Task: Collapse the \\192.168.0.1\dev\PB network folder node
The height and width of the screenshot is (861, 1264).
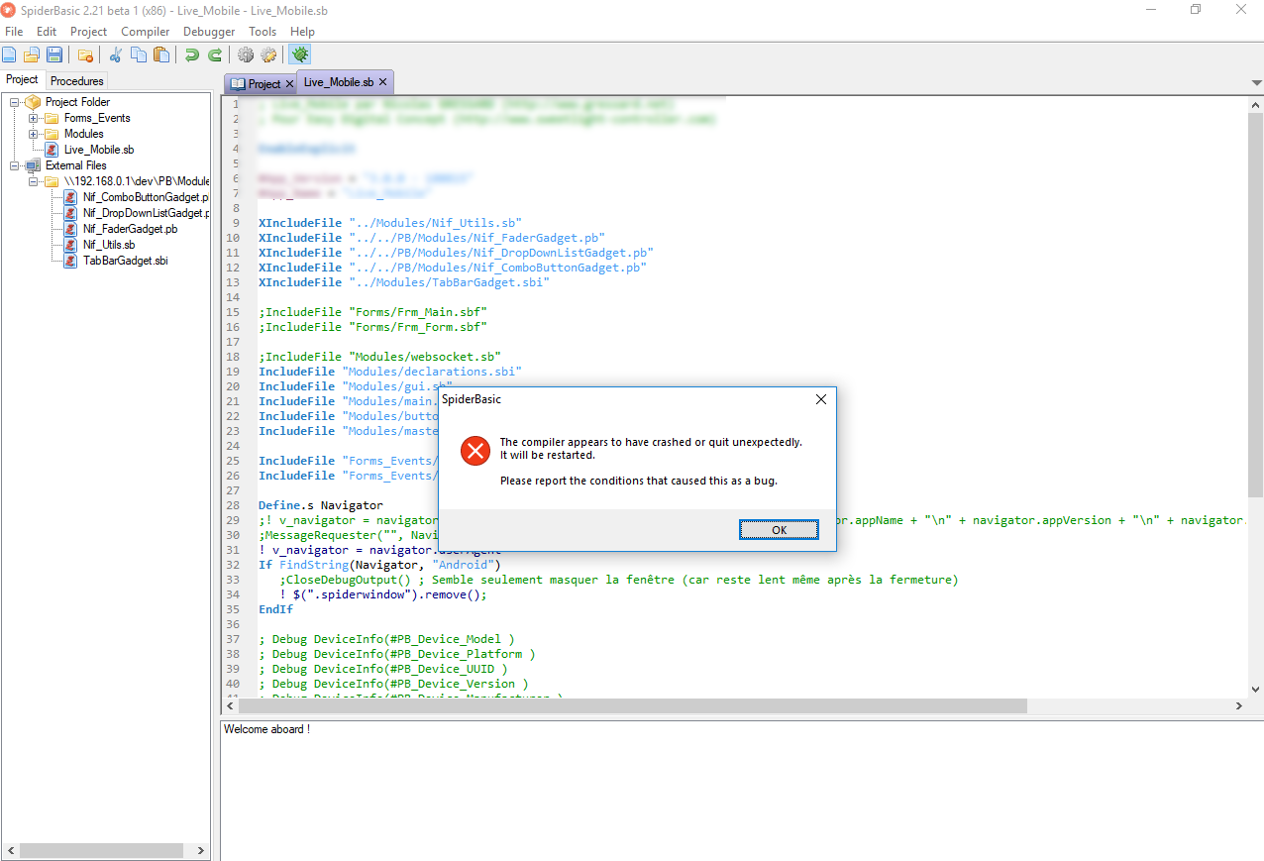Action: click(34, 181)
